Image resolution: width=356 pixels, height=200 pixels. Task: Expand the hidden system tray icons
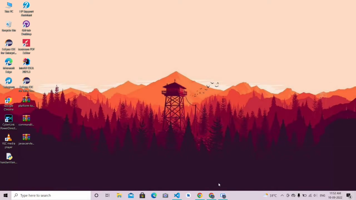[x=282, y=195]
